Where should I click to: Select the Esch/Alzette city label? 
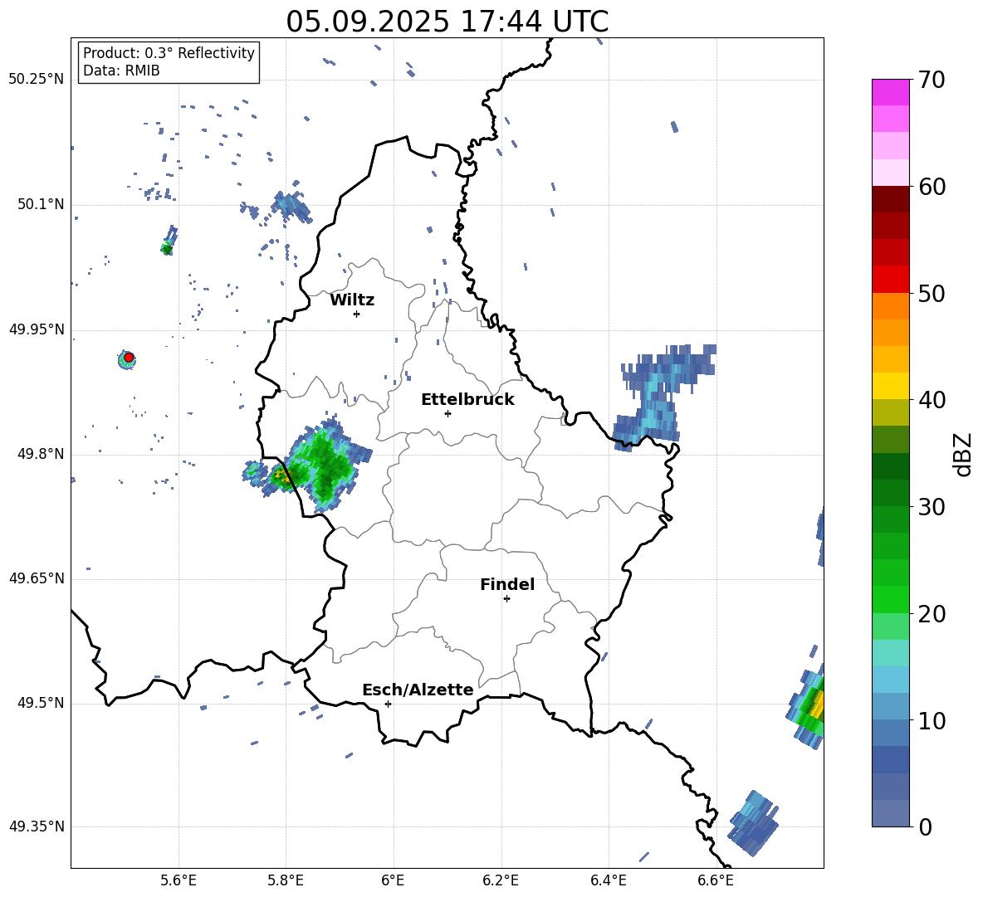[x=418, y=690]
